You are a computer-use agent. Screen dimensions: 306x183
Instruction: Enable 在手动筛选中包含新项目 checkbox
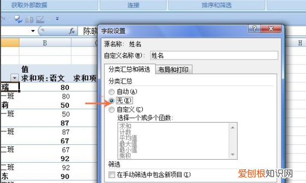point(112,174)
